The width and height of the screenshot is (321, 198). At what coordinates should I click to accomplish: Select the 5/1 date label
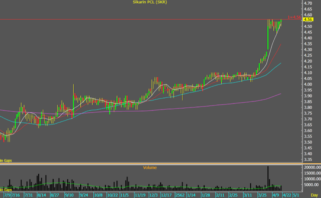click(296, 195)
